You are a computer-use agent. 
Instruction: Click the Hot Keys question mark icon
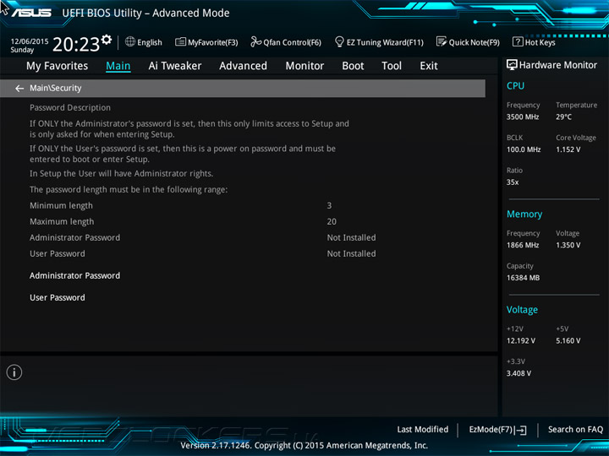coord(518,42)
